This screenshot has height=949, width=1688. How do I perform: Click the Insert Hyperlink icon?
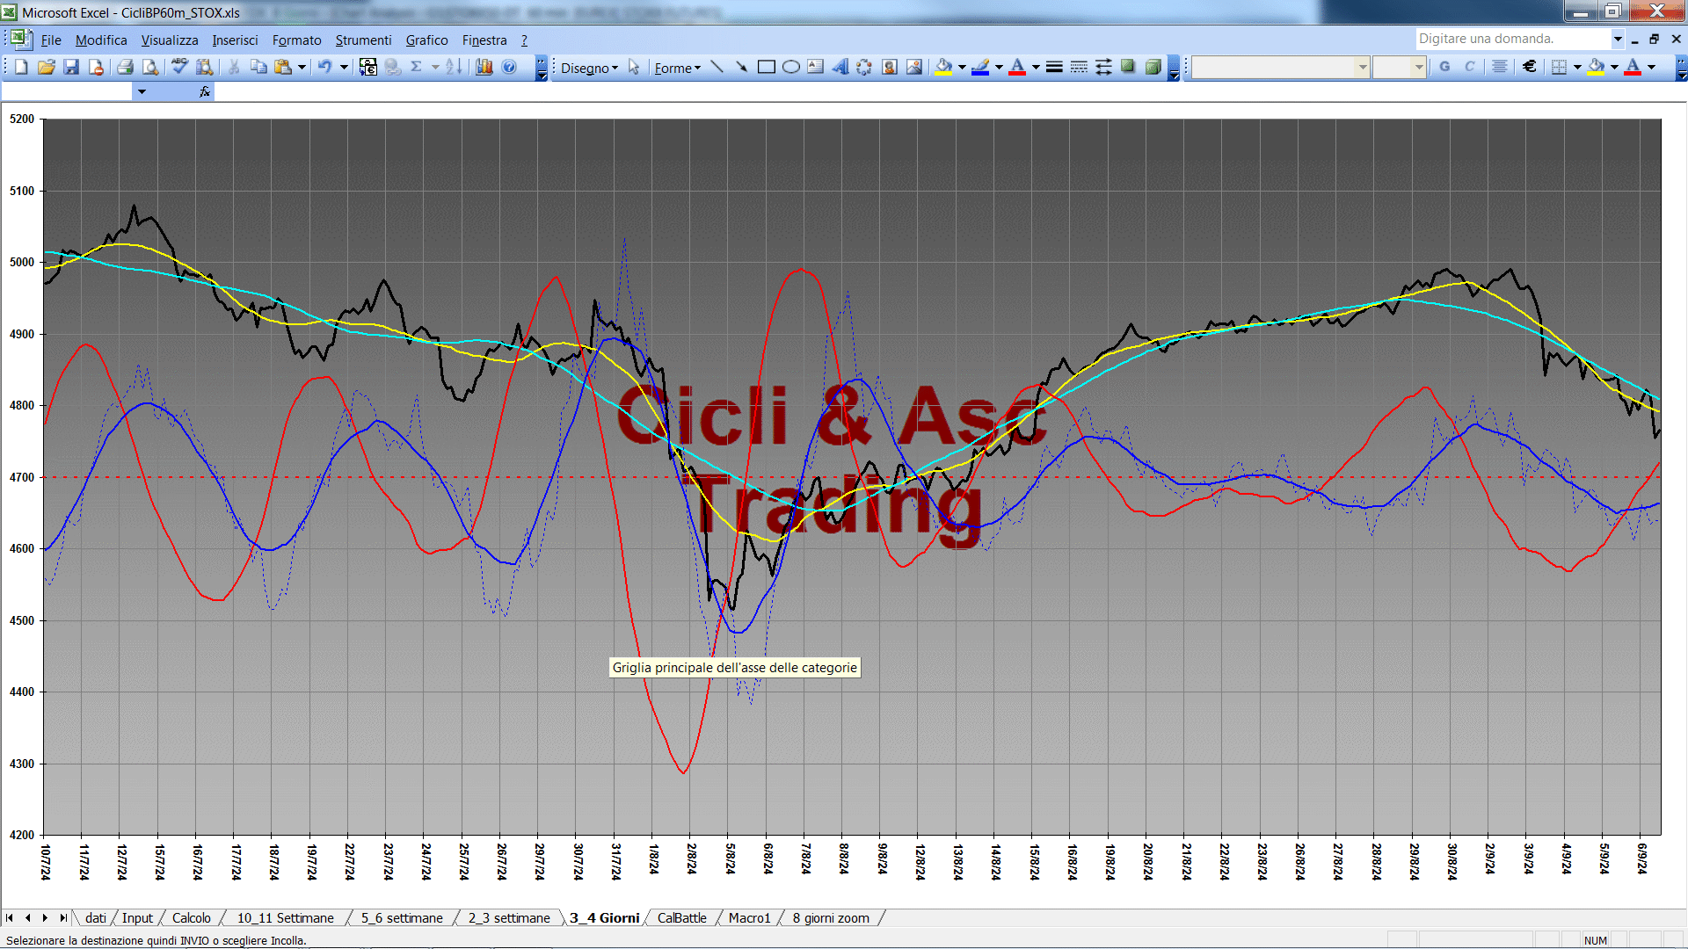pyautogui.click(x=393, y=67)
